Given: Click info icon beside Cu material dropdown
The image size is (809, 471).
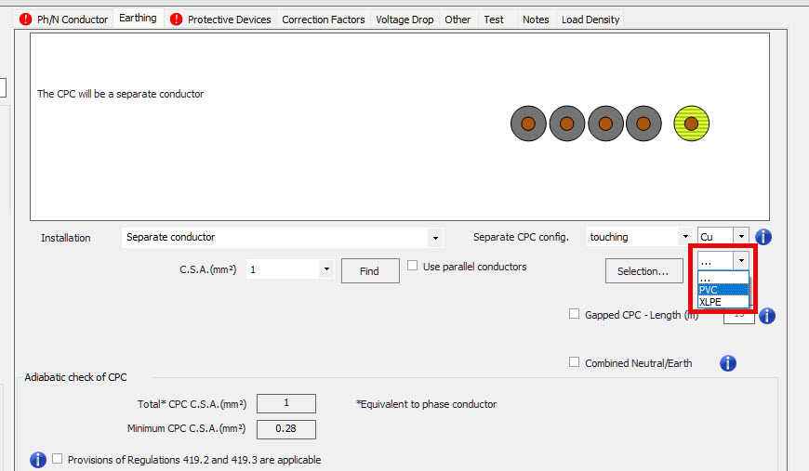Looking at the screenshot, I should coord(764,237).
